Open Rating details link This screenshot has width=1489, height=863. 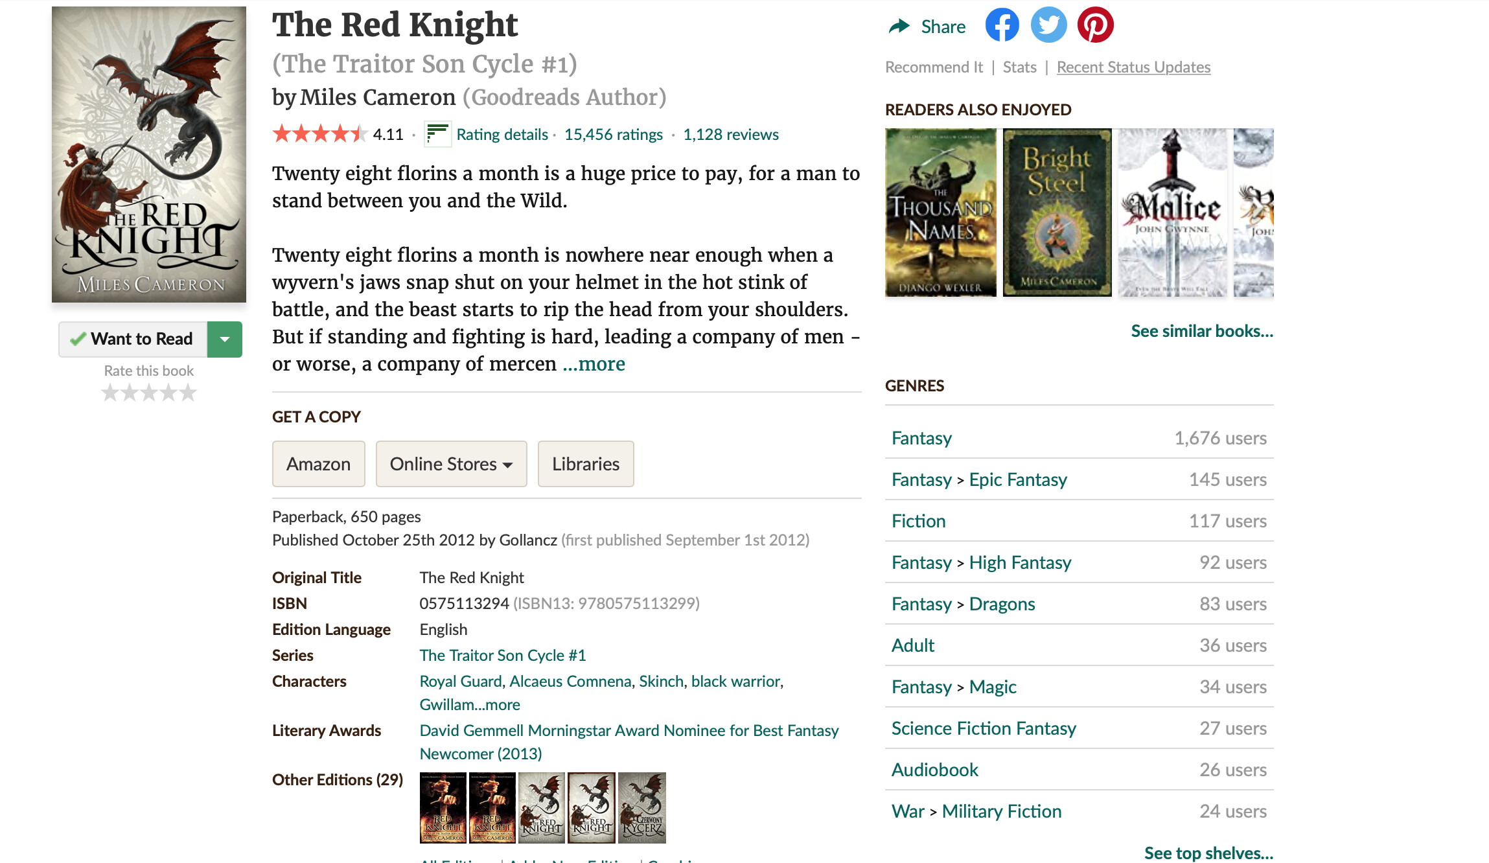tap(502, 135)
